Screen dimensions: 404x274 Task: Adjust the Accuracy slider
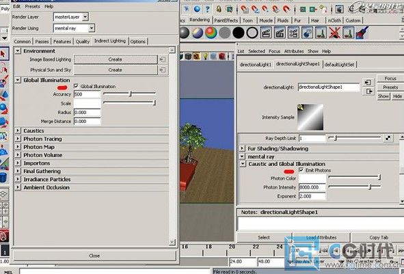coord(129,94)
